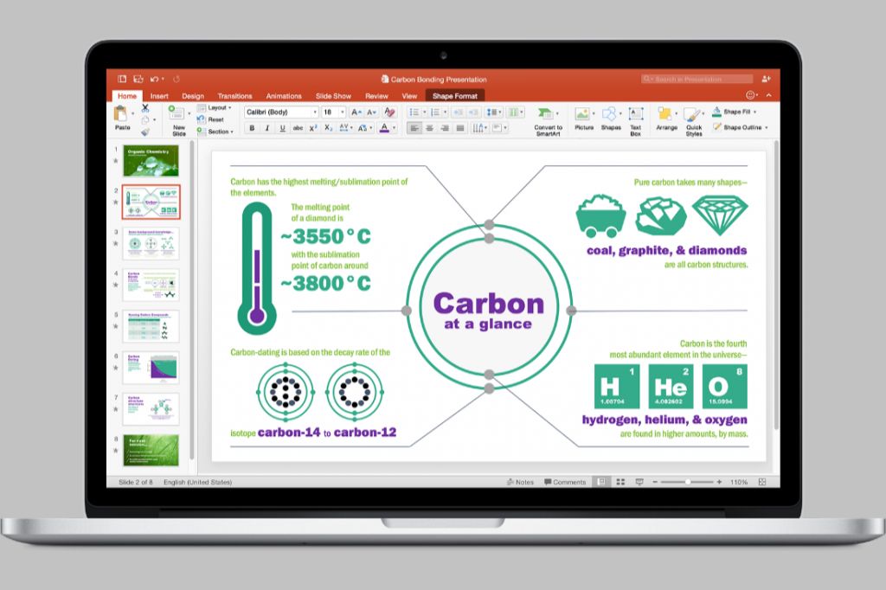Toggle underline formatting
The width and height of the screenshot is (886, 590).
[x=283, y=128]
